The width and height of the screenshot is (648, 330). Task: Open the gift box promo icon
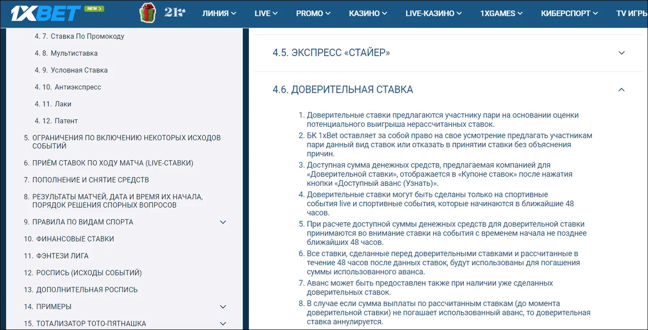148,13
